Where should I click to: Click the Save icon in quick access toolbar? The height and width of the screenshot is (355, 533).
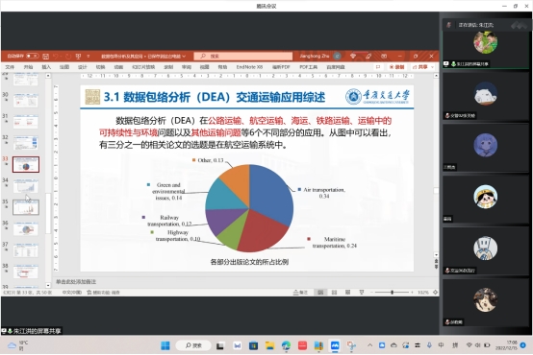[x=46, y=56]
